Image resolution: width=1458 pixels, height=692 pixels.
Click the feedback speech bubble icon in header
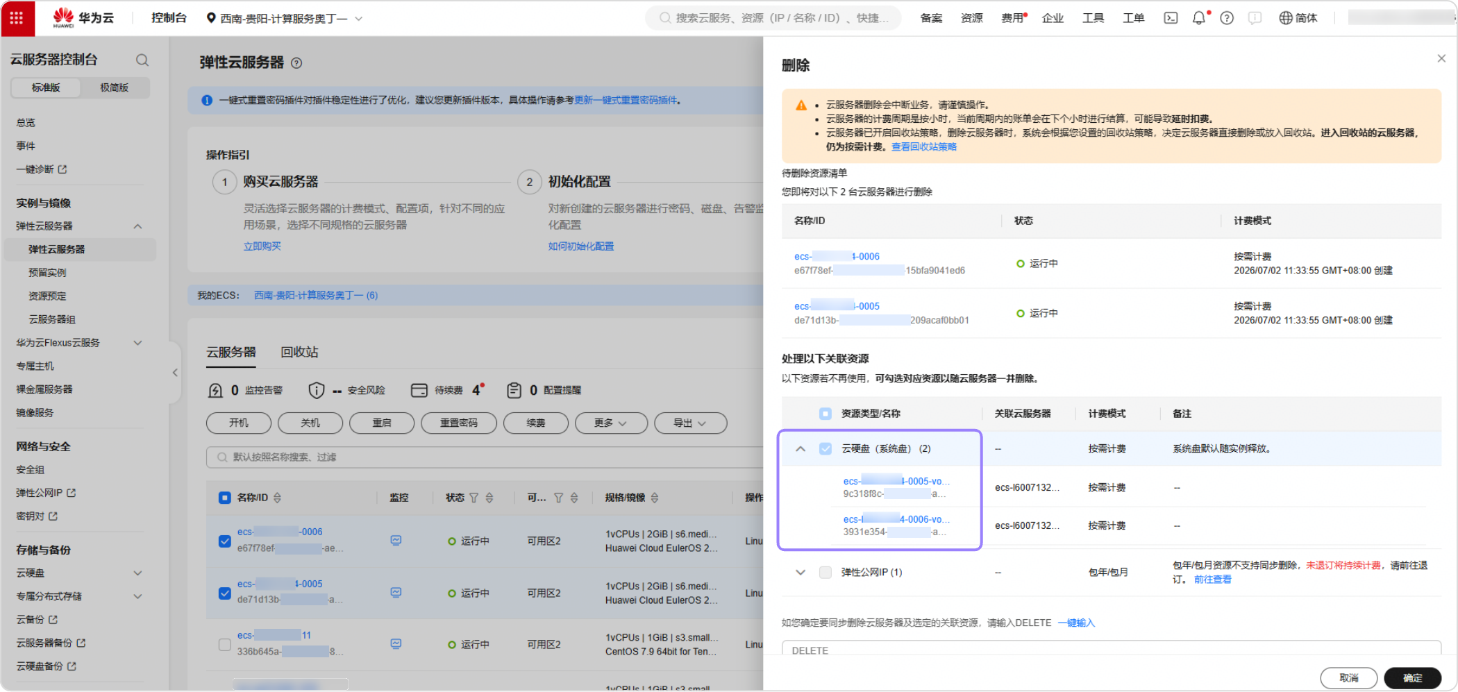pos(1255,18)
